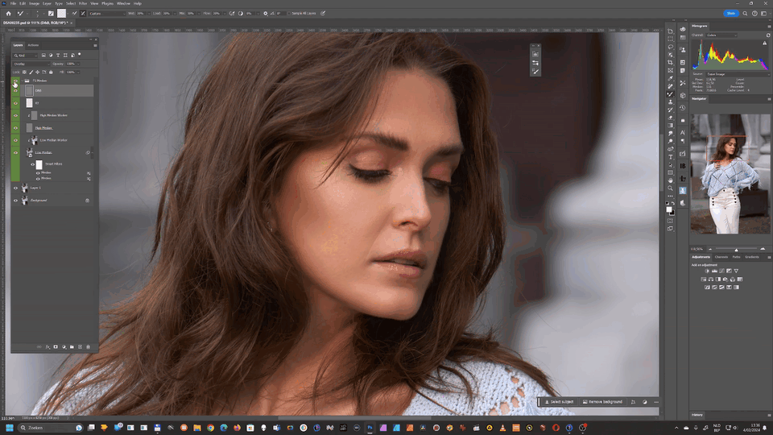This screenshot has height=435, width=773.
Task: Open the Window menu
Action: pos(123,3)
